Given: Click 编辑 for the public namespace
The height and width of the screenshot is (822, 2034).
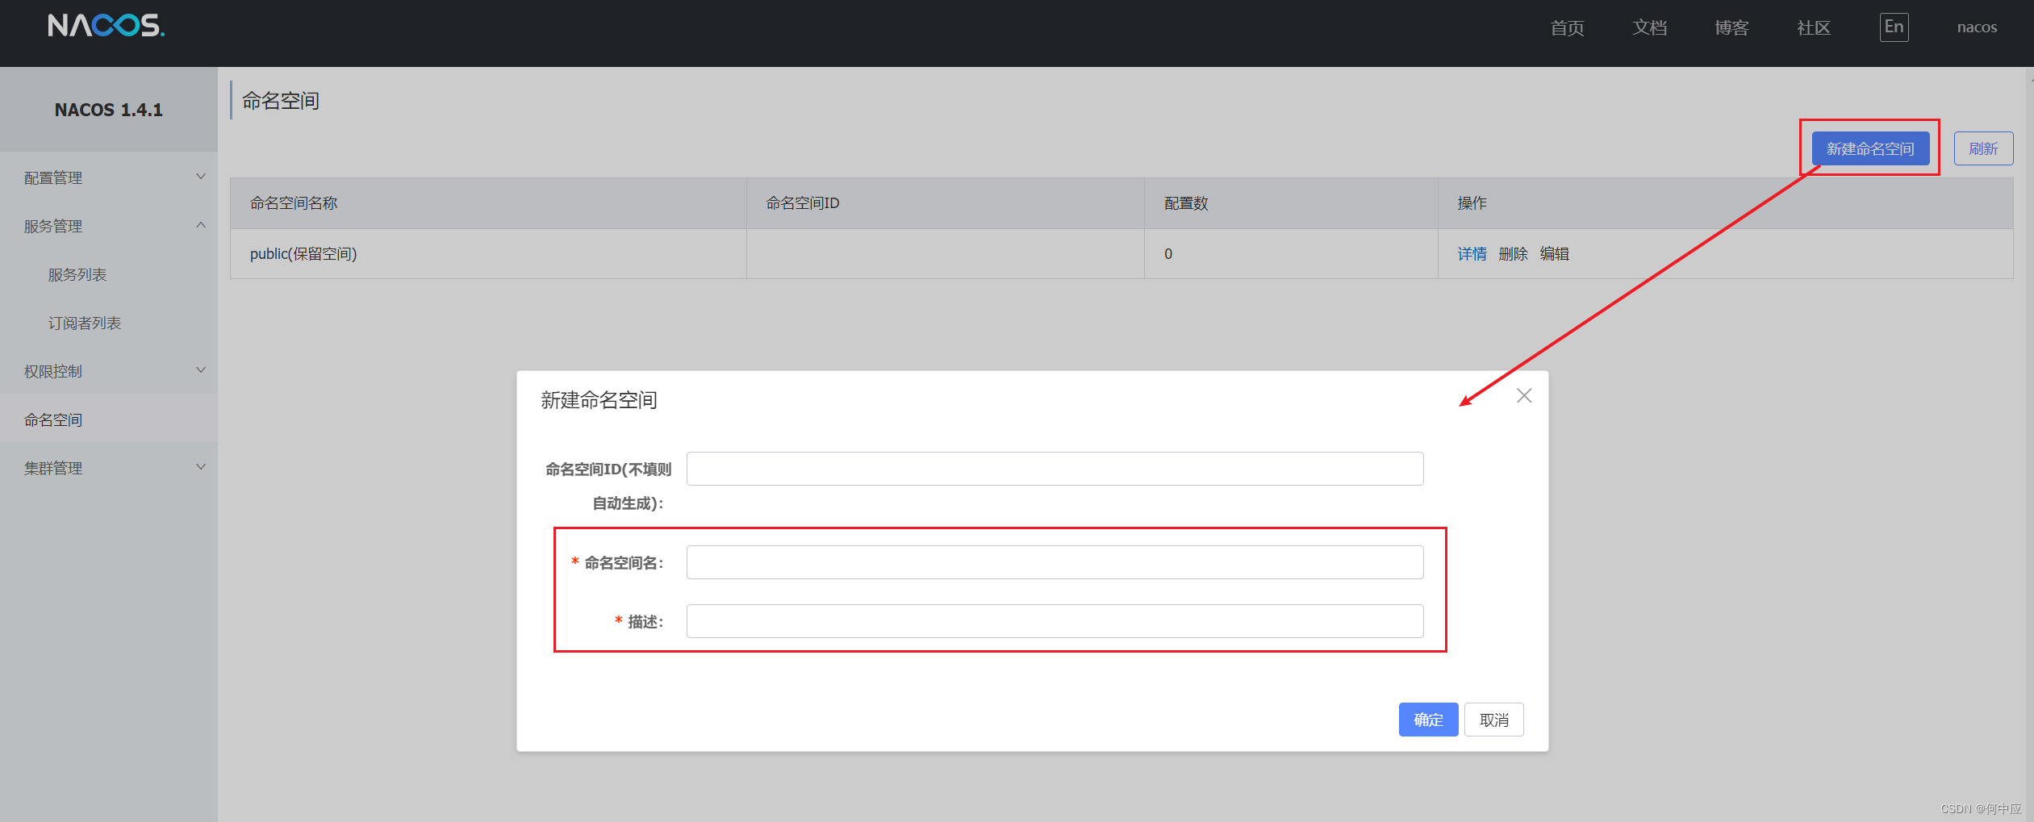Looking at the screenshot, I should pos(1554,253).
